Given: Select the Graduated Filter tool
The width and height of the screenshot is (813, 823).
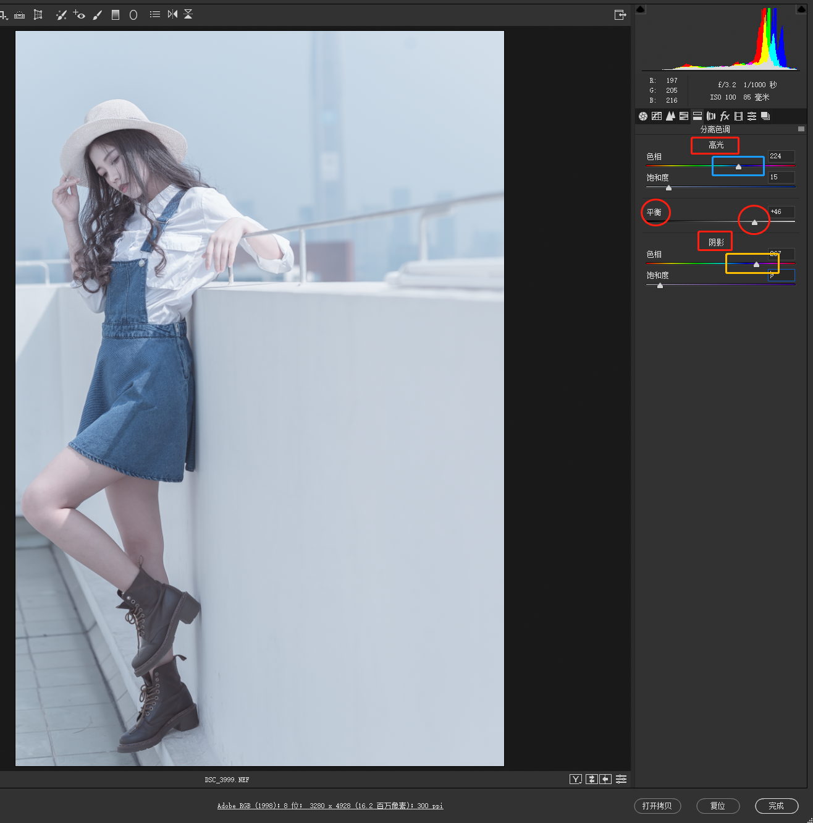Looking at the screenshot, I should click(116, 15).
